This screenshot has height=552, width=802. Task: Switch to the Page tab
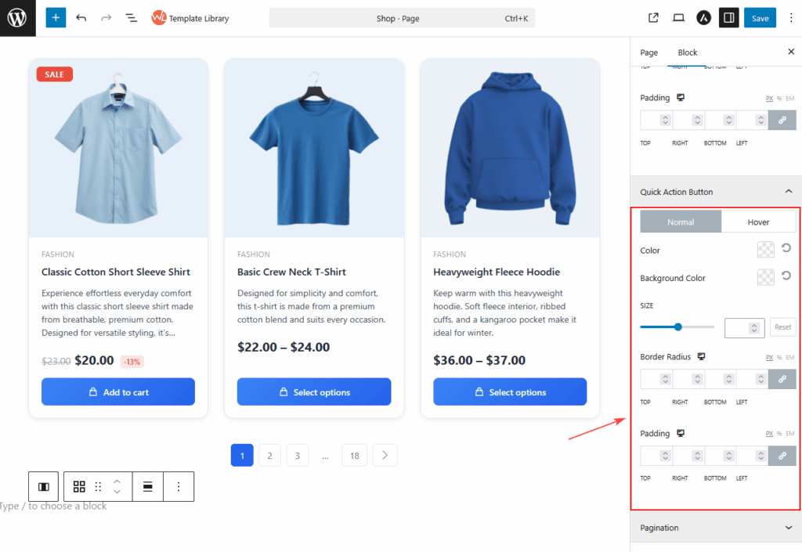coord(648,52)
